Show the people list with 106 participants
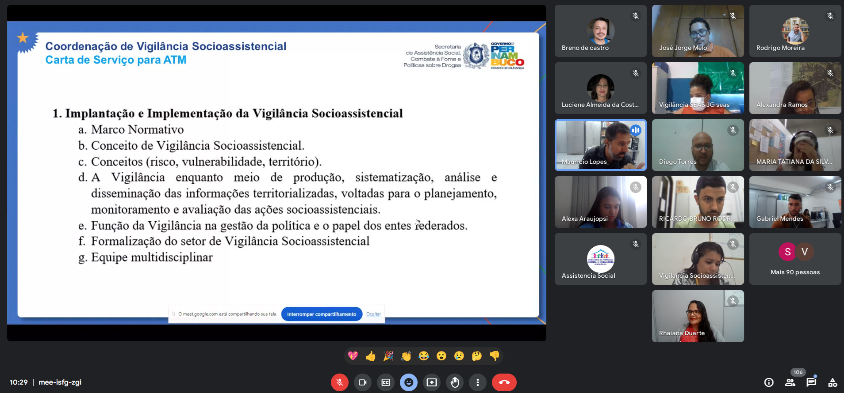Image resolution: width=844 pixels, height=393 pixels. [790, 382]
